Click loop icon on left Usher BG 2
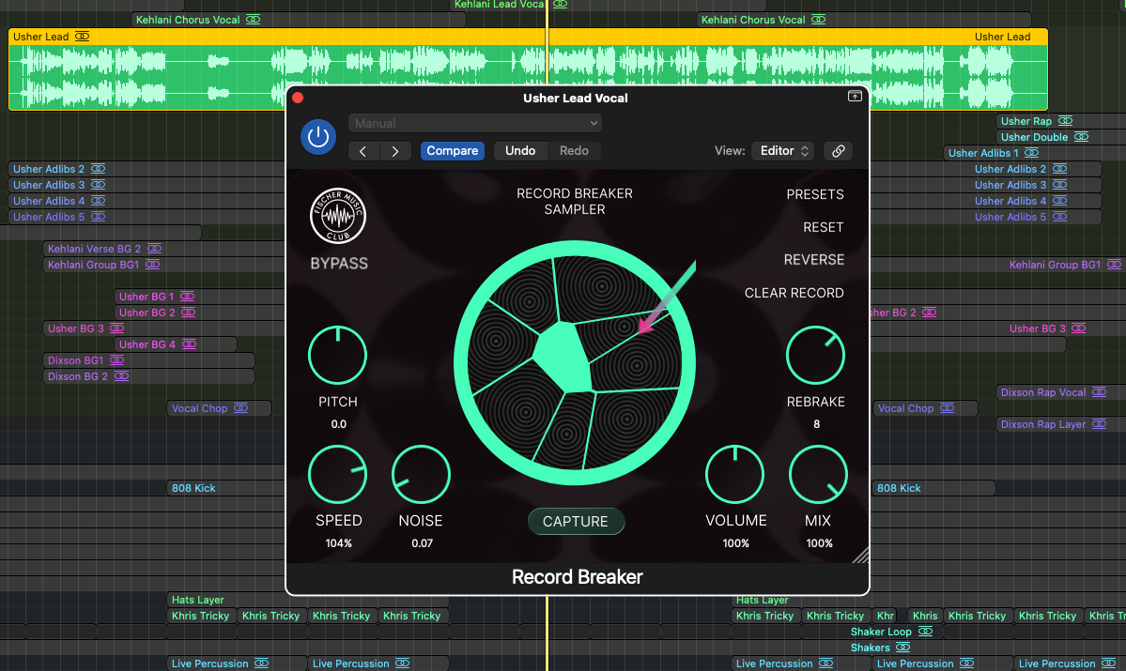Screen dimensions: 1126x671 [188, 313]
